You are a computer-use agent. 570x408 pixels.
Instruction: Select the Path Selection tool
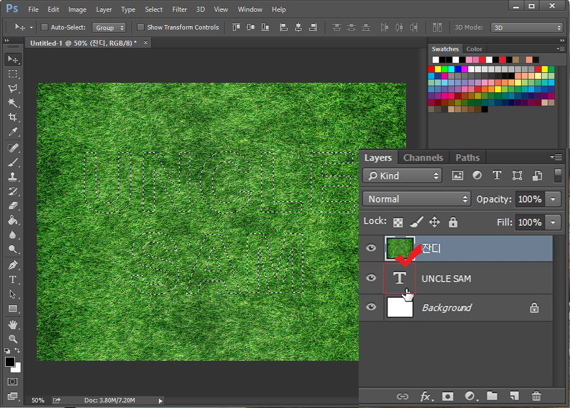pos(13,294)
